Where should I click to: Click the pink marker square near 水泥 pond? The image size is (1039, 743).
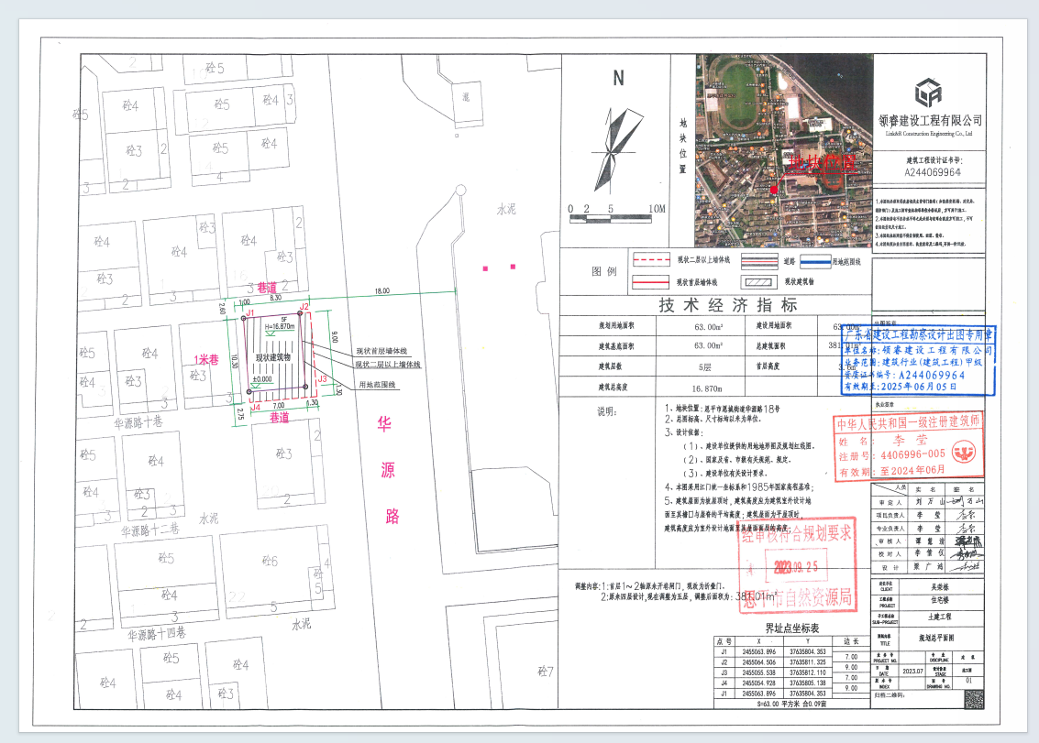[x=485, y=268]
